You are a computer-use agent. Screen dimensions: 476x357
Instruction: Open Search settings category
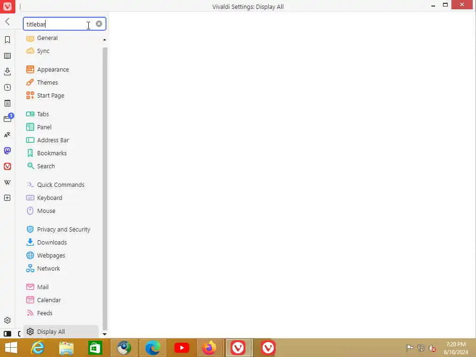(x=61, y=166)
